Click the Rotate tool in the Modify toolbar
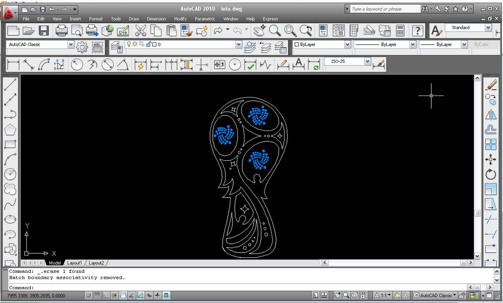The image size is (503, 303). point(491,174)
